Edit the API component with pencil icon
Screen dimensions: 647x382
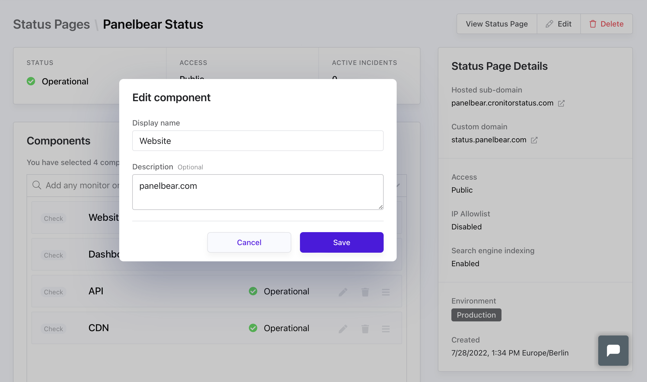coord(343,292)
